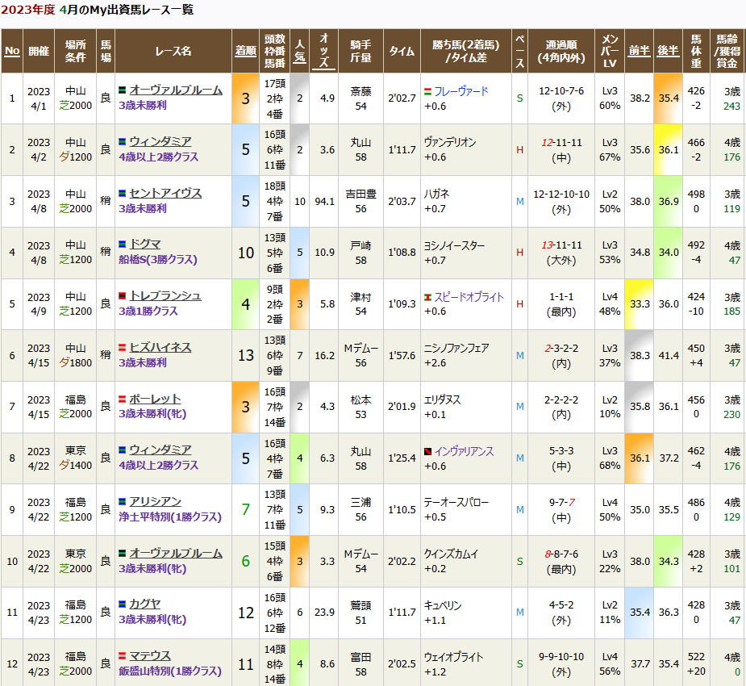Click the icon beside ポーレット

click(122, 399)
